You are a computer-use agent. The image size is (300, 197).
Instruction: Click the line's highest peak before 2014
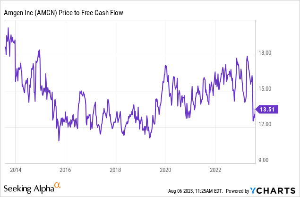point(8,28)
